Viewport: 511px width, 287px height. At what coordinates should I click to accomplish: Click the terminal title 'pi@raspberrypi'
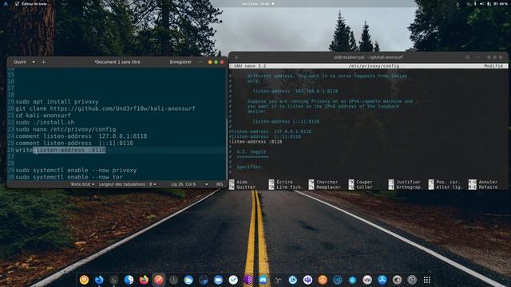pyautogui.click(x=368, y=57)
